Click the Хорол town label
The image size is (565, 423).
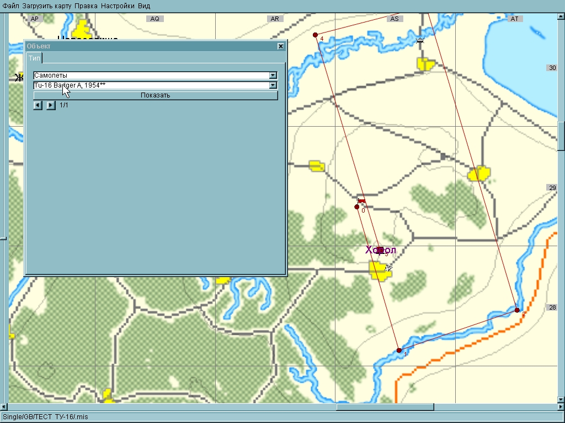tap(381, 250)
